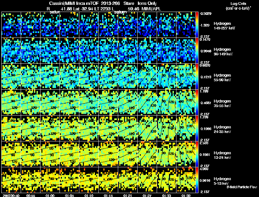Click the 'Ions Only' title text
259x197 pixels.
147,4
